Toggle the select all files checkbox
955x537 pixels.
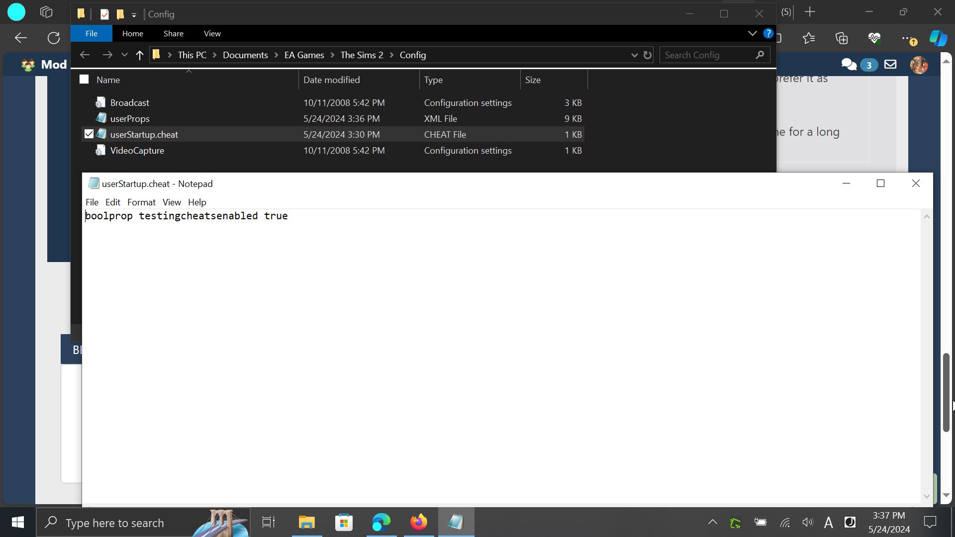click(84, 80)
